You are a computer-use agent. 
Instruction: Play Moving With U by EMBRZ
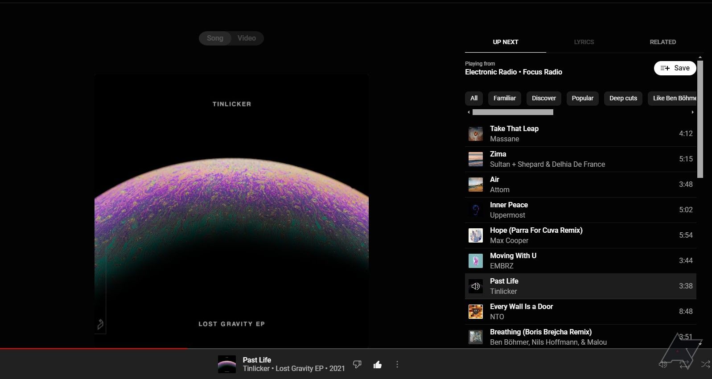point(580,261)
